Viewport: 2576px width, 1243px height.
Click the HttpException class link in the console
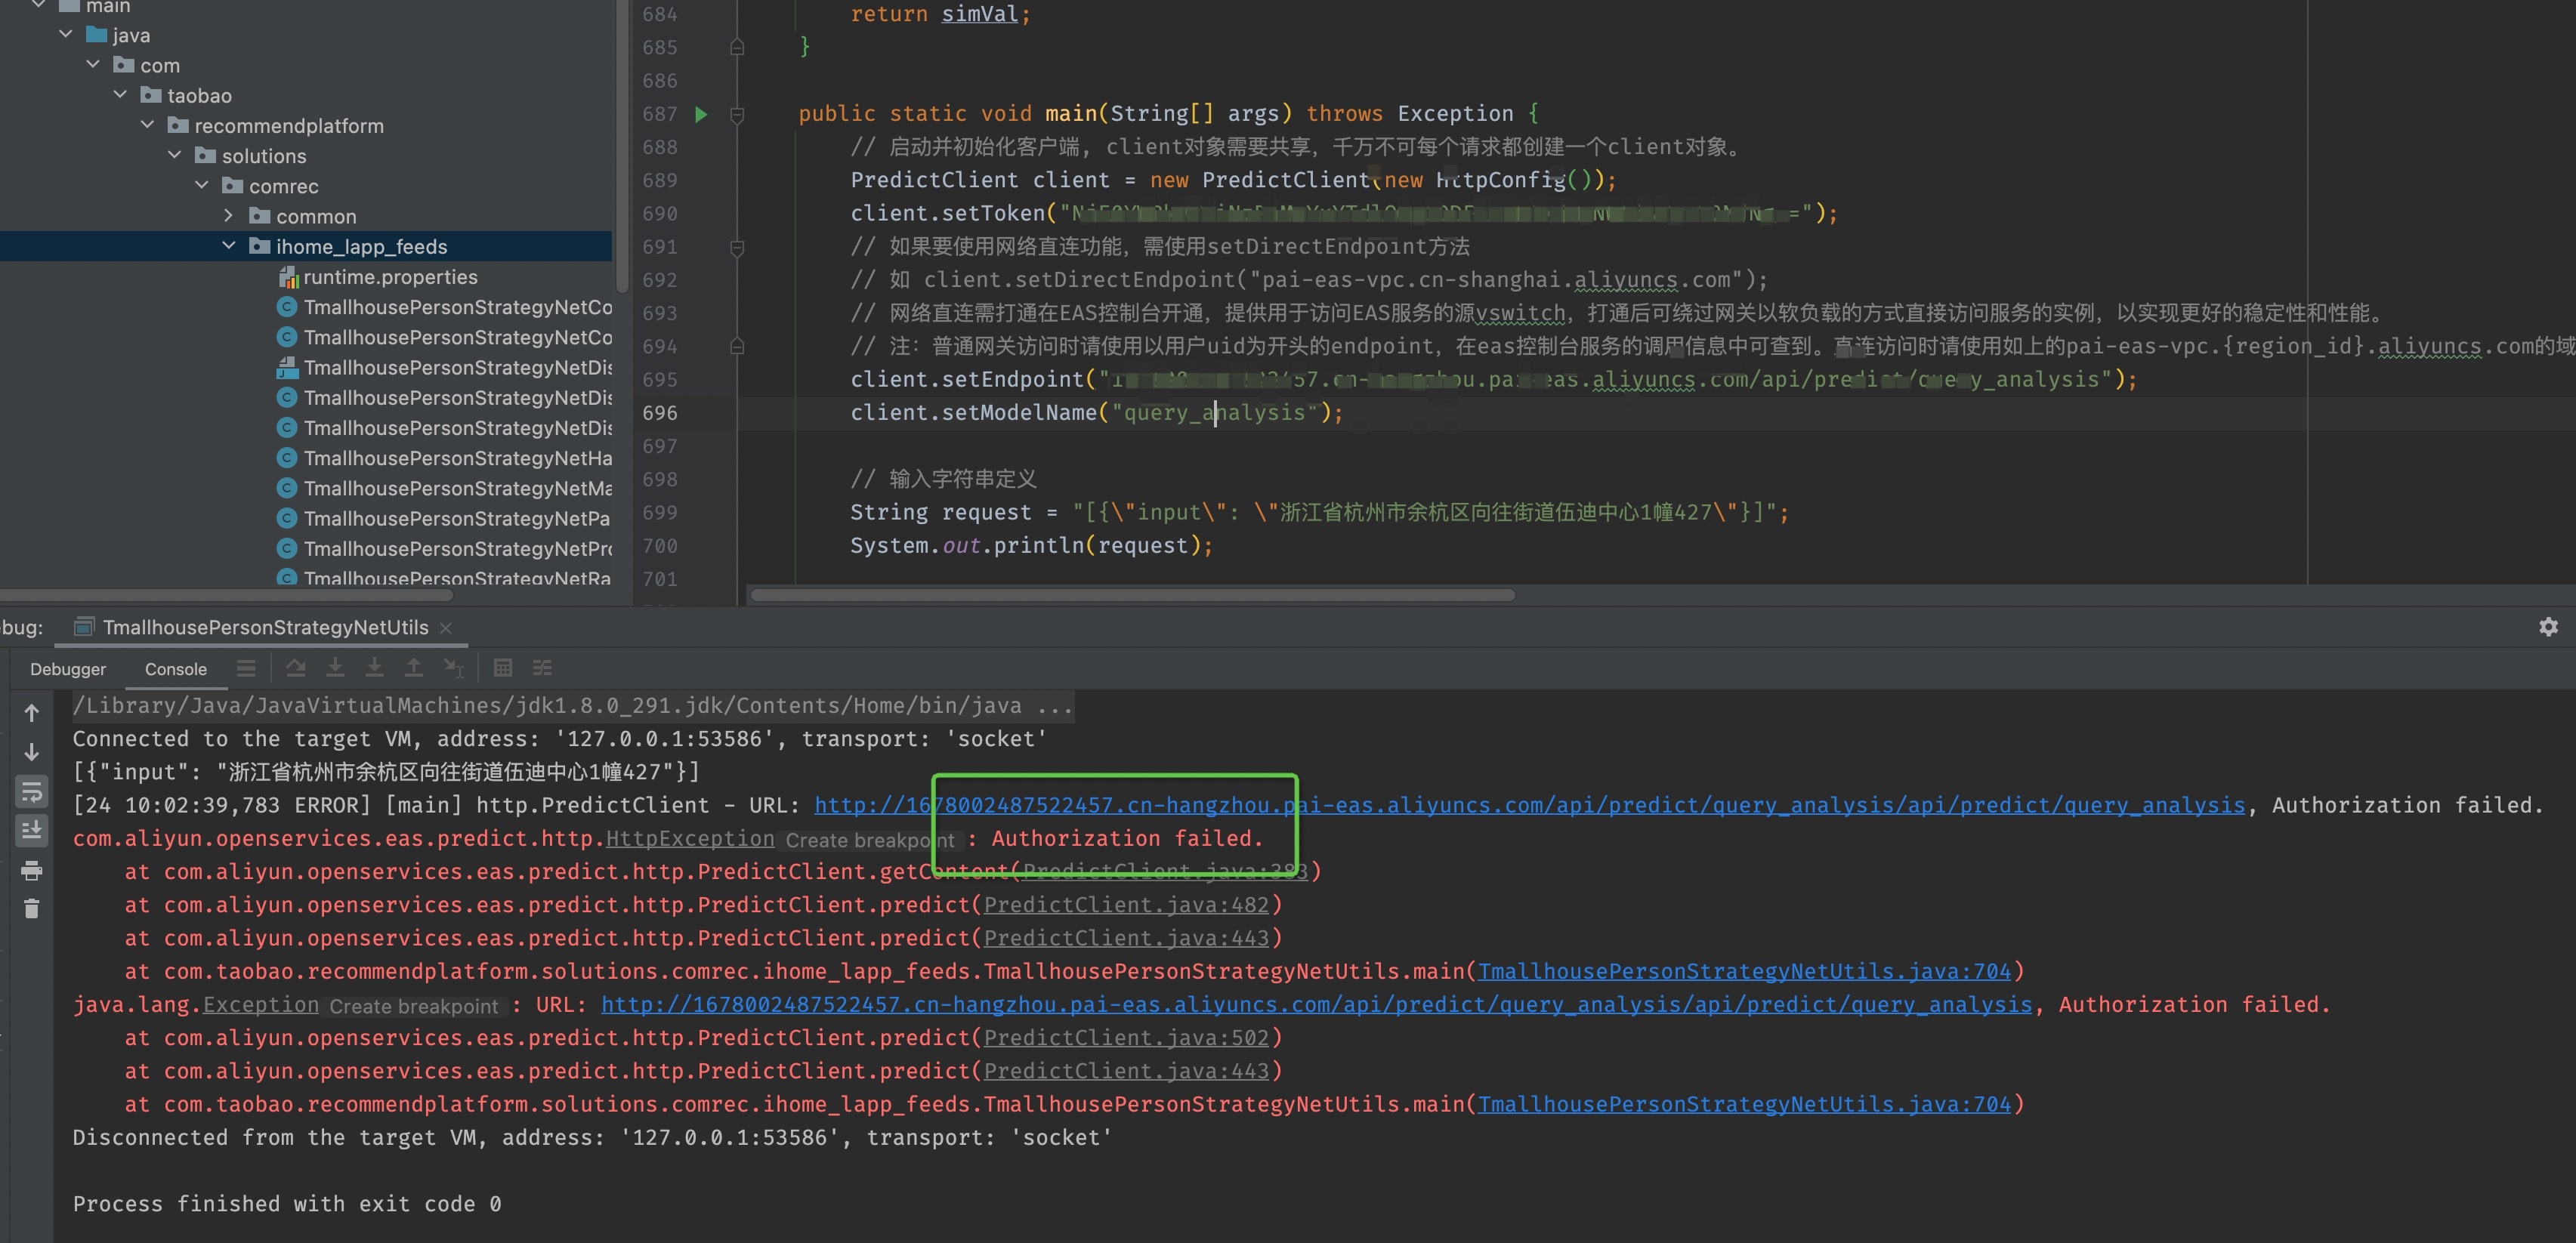click(x=690, y=838)
